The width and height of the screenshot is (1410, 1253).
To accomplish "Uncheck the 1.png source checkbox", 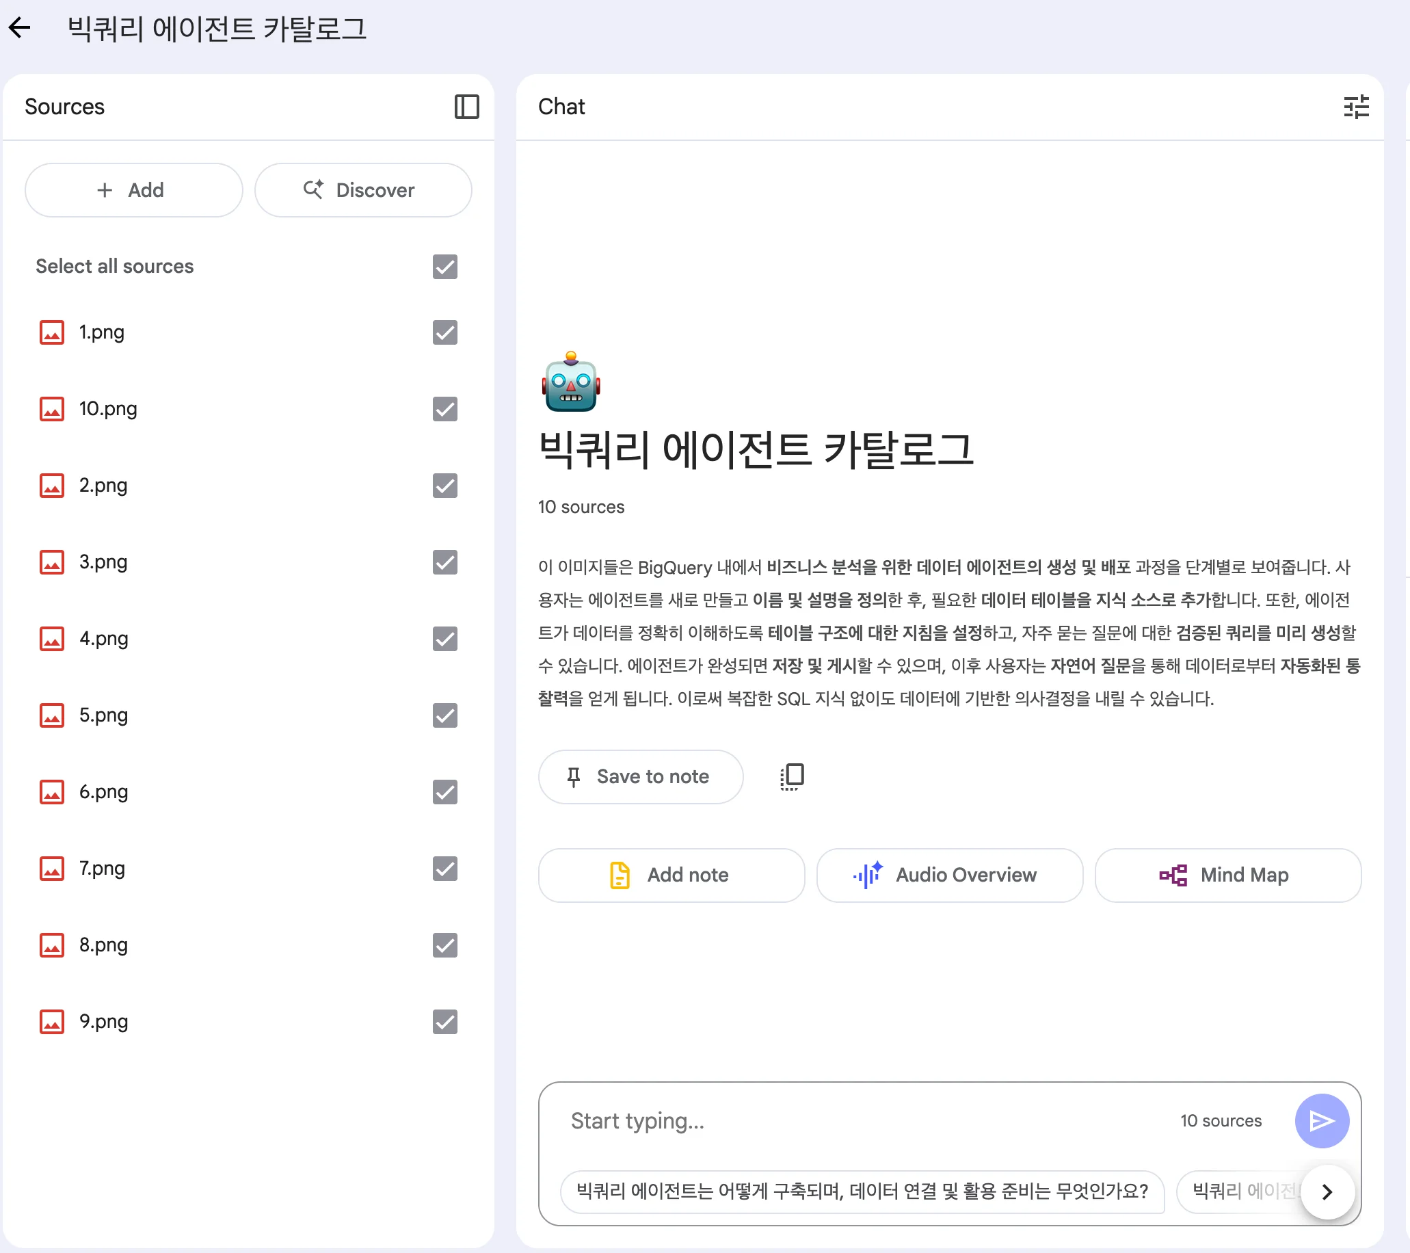I will click(x=445, y=332).
